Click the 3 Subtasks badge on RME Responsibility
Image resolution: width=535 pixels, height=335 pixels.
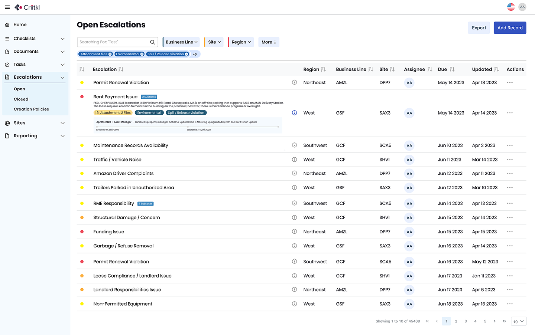pyautogui.click(x=146, y=204)
